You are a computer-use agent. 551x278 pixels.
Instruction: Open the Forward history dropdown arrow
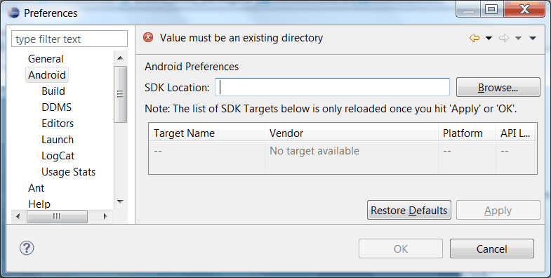pos(518,38)
